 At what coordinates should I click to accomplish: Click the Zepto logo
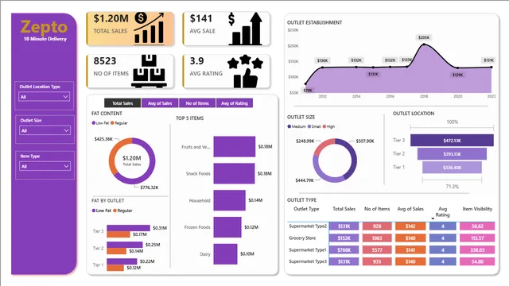(x=45, y=27)
